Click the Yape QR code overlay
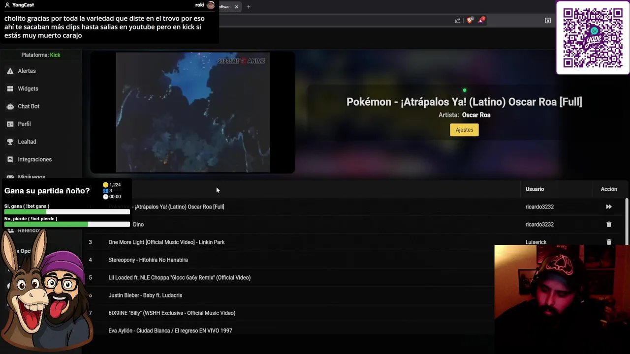Screen dimensions: 630x354 (593, 37)
